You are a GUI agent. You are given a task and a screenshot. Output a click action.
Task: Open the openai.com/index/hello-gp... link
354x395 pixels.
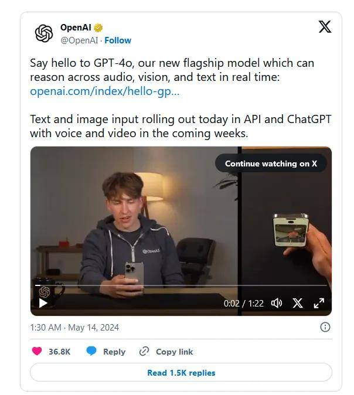[x=104, y=91]
